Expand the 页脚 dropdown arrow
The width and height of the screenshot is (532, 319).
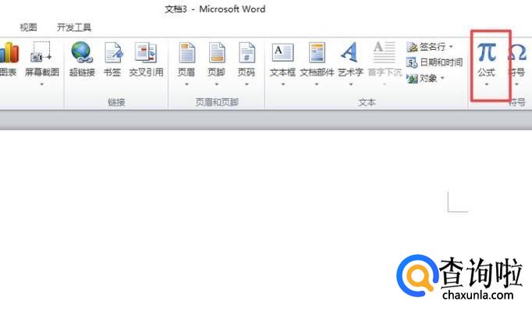point(216,84)
